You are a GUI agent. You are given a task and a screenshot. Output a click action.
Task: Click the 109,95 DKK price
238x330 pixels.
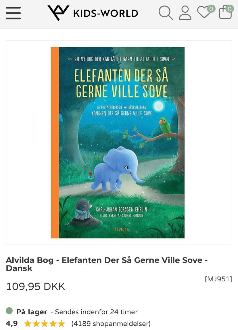36,287
